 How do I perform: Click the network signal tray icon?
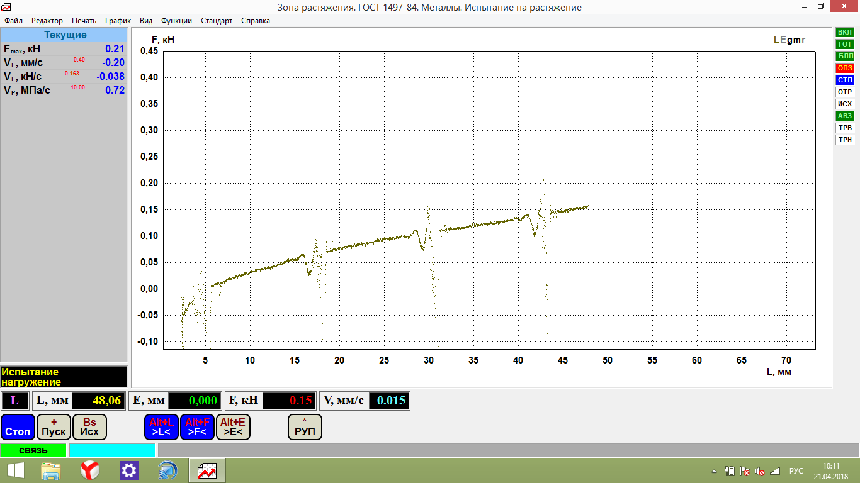pos(775,470)
